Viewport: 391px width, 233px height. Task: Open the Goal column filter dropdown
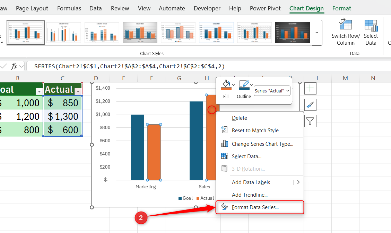(x=39, y=92)
